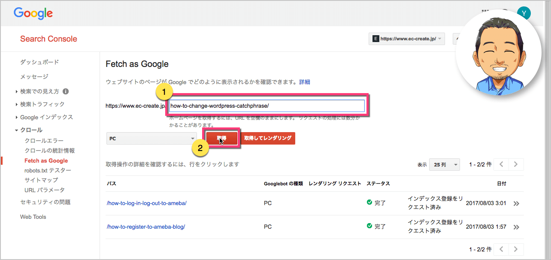Open サイトマップ page
551x260 pixels.
pyautogui.click(x=41, y=180)
